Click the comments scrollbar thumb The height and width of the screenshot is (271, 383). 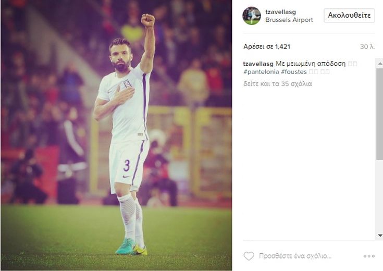pos(380,114)
